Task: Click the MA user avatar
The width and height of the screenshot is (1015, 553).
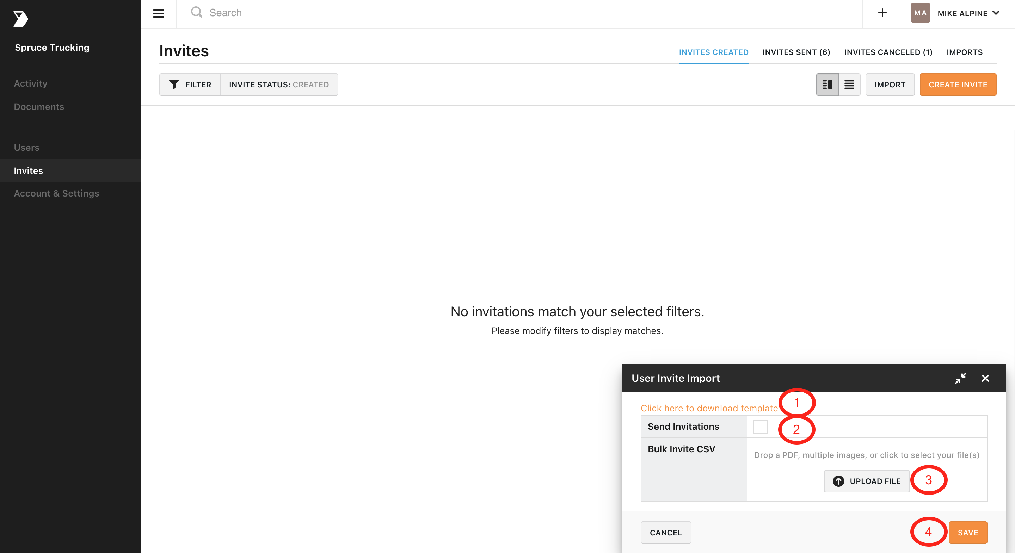Action: [920, 13]
